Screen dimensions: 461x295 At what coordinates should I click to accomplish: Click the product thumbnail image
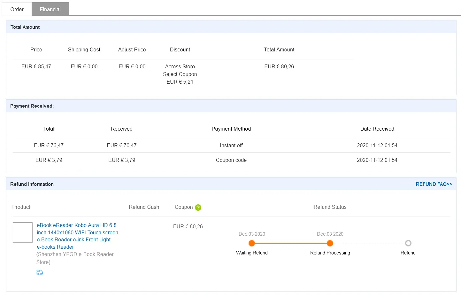pos(23,232)
